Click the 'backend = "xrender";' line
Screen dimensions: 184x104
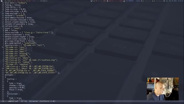[x=15, y=16]
